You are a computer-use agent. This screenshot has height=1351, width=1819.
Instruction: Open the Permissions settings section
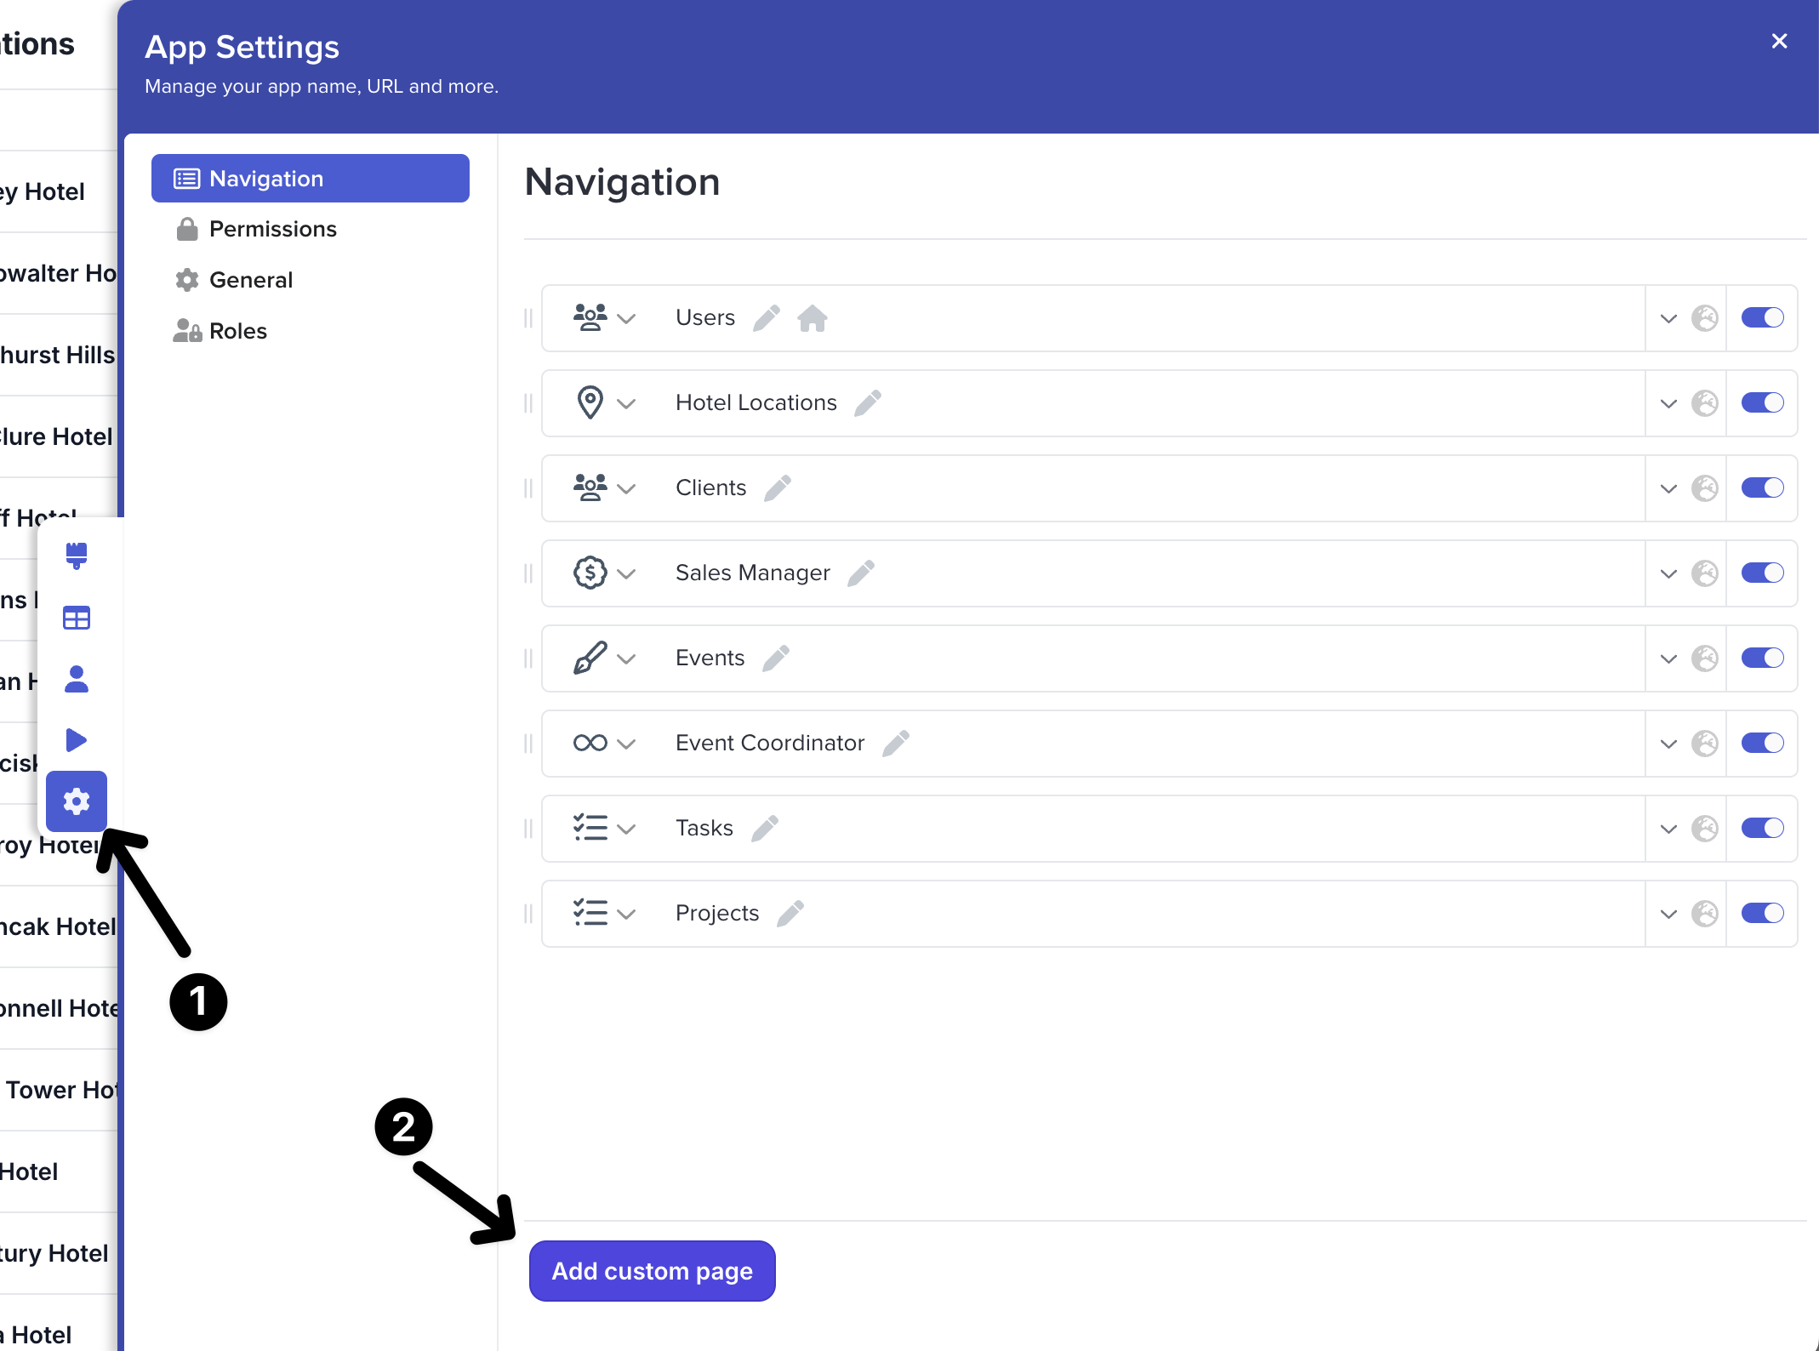click(272, 229)
